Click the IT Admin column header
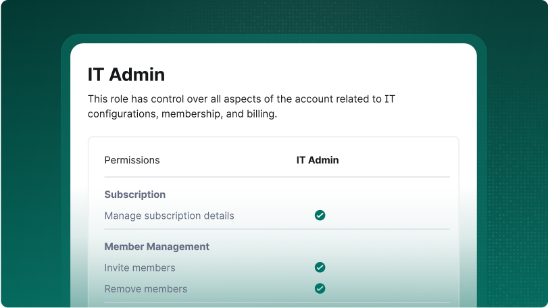 pyautogui.click(x=318, y=160)
